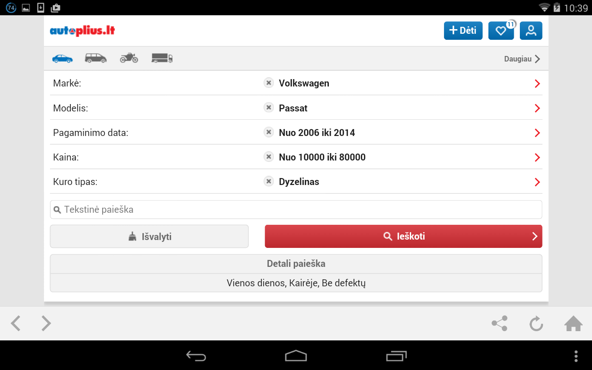
Task: Tap the Dėti add listing button
Action: (x=463, y=31)
